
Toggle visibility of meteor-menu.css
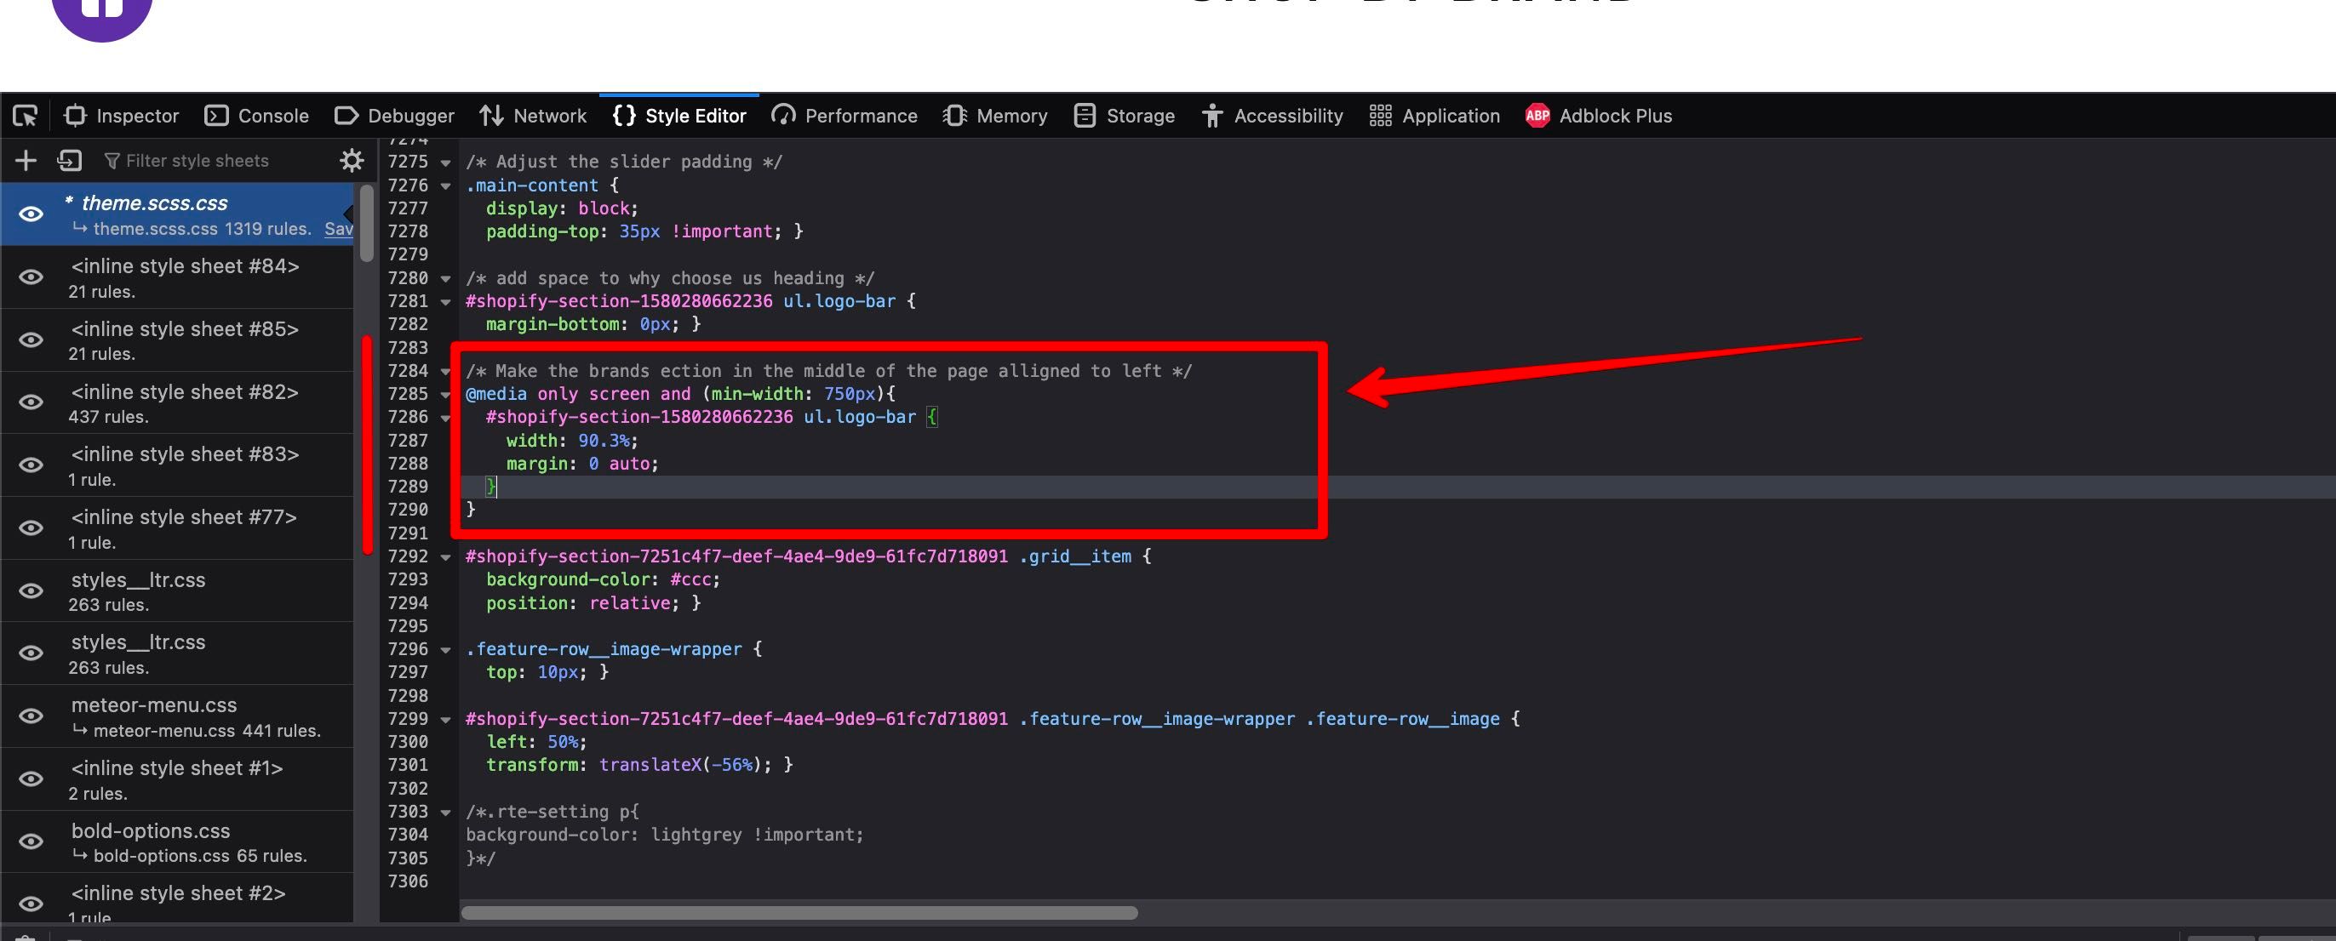pos(31,716)
